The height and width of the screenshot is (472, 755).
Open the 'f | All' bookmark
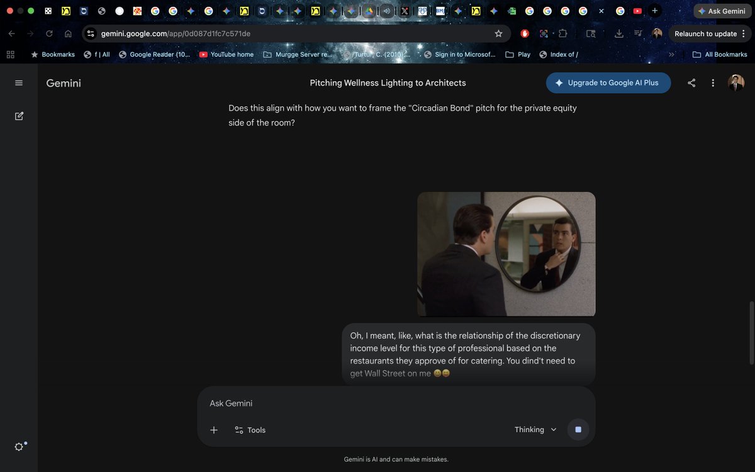pos(96,54)
